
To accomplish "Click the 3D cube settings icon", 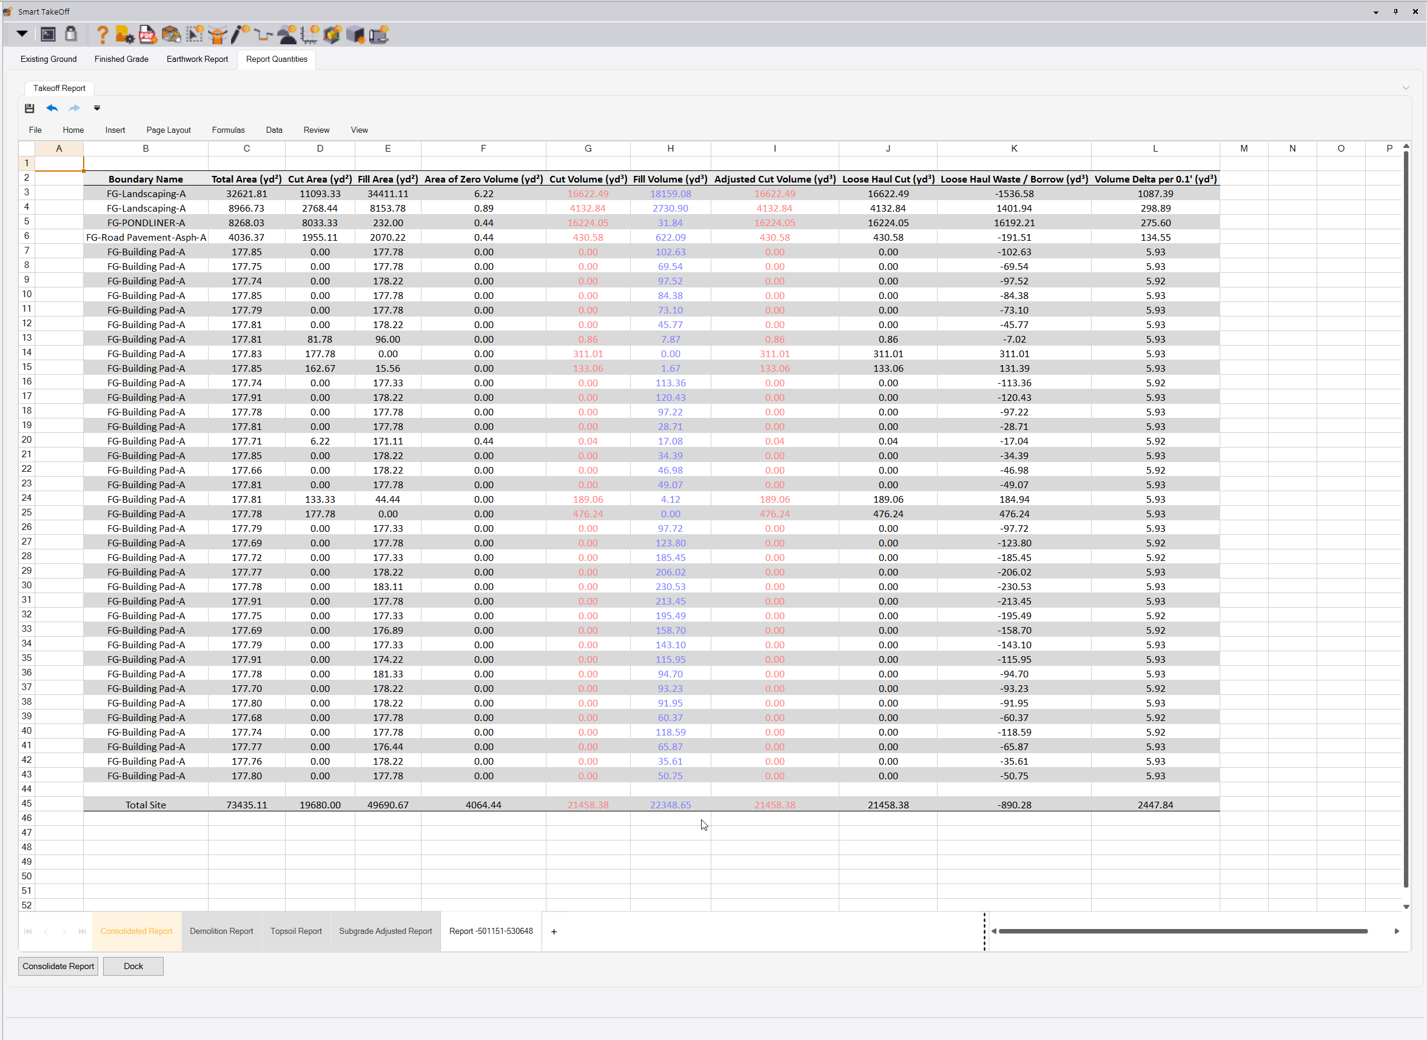I will (x=332, y=35).
